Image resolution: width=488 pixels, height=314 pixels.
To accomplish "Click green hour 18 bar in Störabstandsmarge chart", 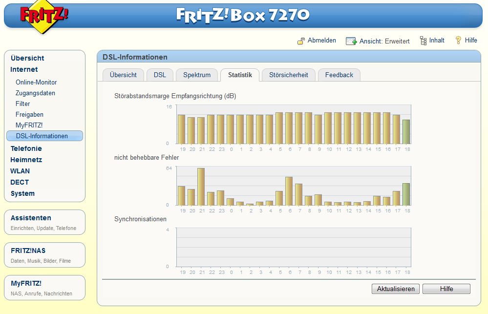I will point(406,132).
